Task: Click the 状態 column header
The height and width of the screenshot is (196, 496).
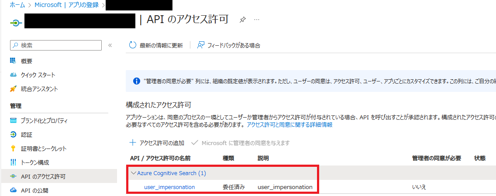Action: [480, 158]
